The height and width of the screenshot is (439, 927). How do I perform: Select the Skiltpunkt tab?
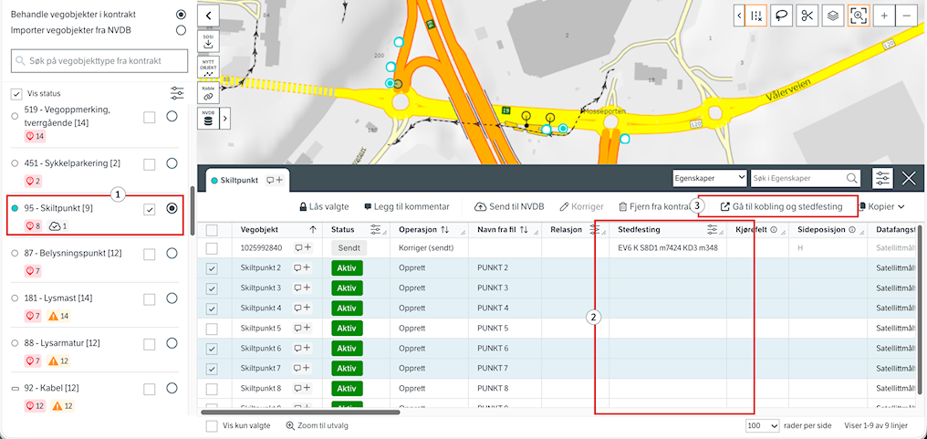click(x=237, y=181)
